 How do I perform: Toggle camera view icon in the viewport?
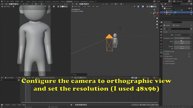[x=157, y=24]
